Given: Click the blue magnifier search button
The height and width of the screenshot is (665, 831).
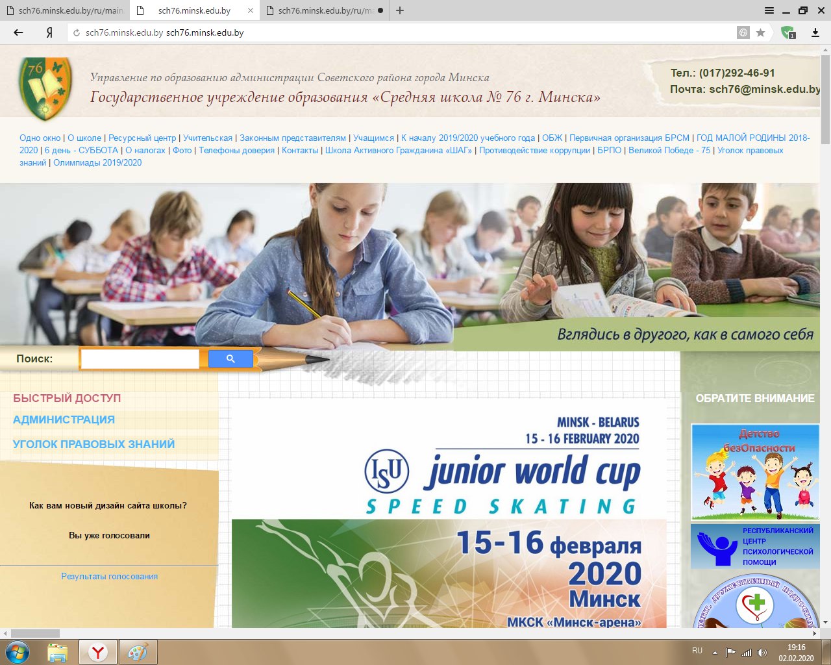Looking at the screenshot, I should click(230, 358).
